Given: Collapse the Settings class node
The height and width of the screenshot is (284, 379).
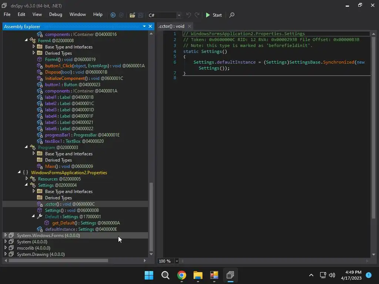Looking at the screenshot, I should coord(26,185).
